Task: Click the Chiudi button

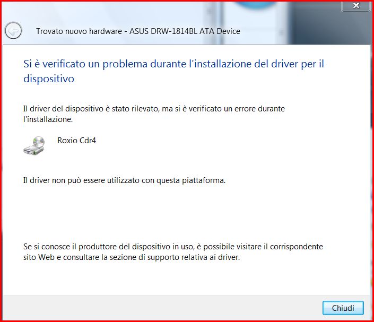Action: point(343,308)
